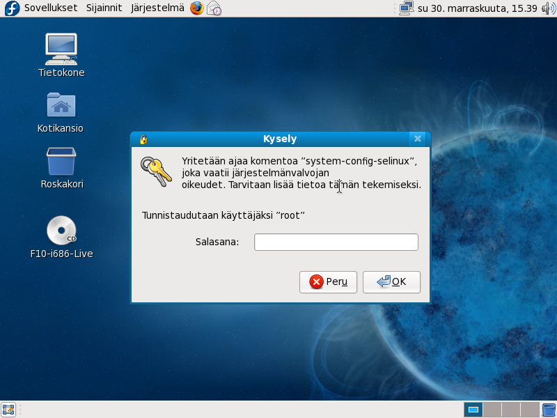Viewport: 557px width, 418px height.
Task: Click the network connection status icon
Action: coord(407,8)
